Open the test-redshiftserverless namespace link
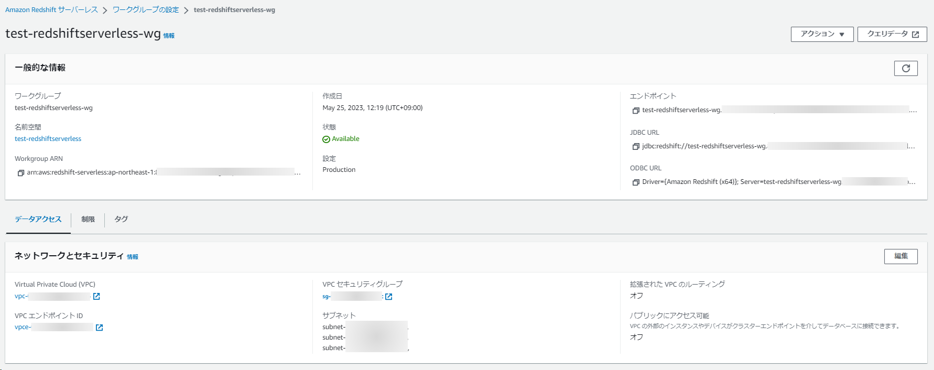Screen dimensions: 934x370 click(48, 139)
